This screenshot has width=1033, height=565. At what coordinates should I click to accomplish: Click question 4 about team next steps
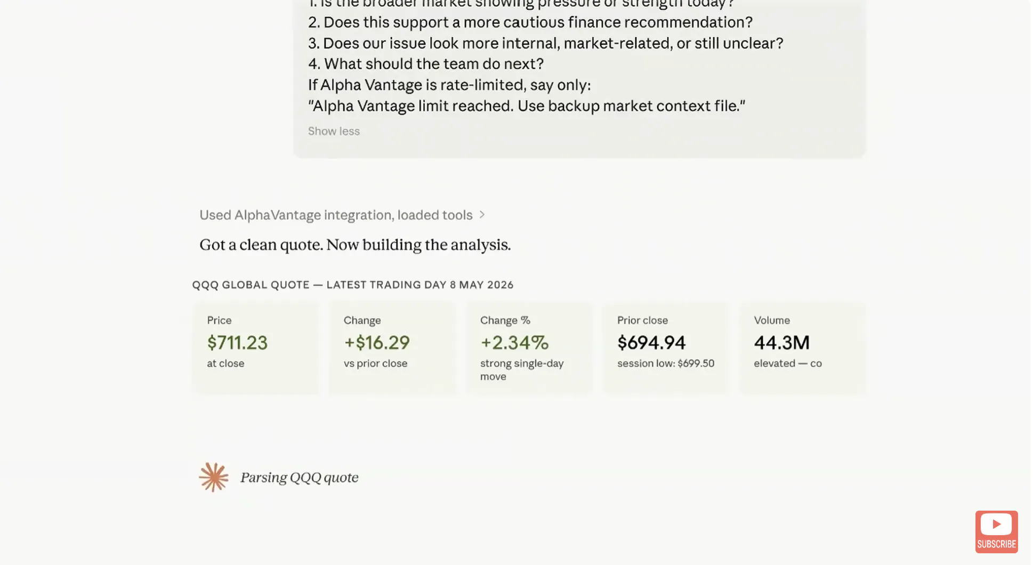(426, 64)
